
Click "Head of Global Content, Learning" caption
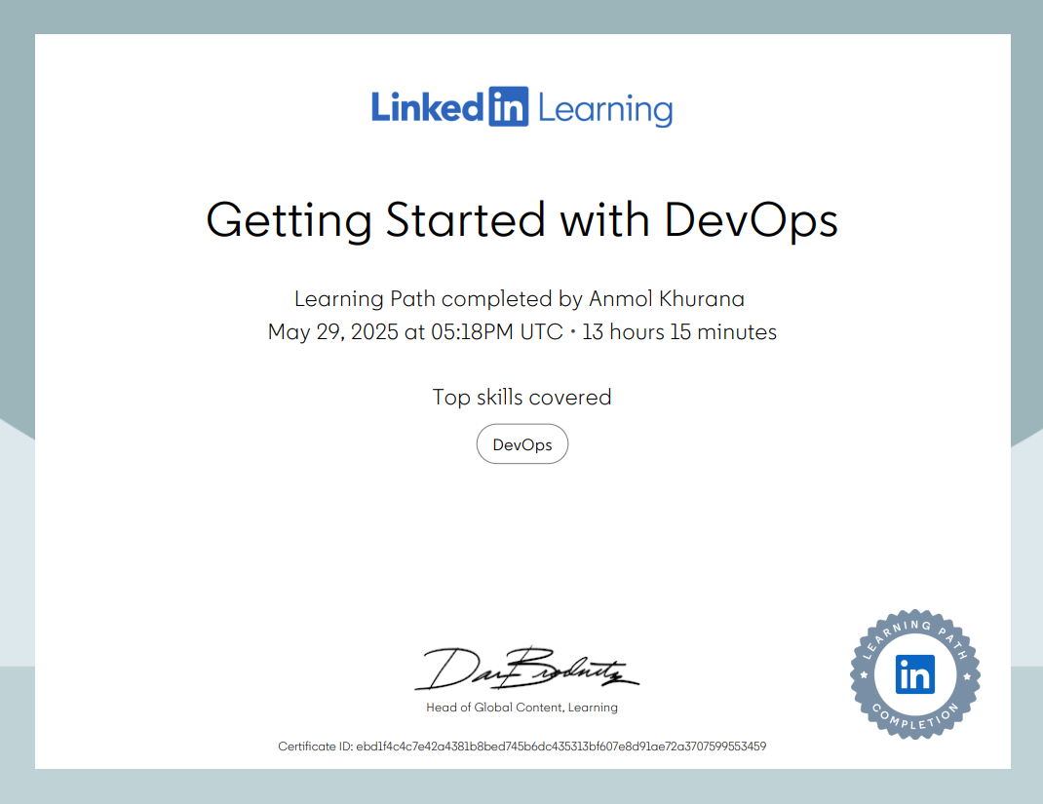click(x=521, y=708)
